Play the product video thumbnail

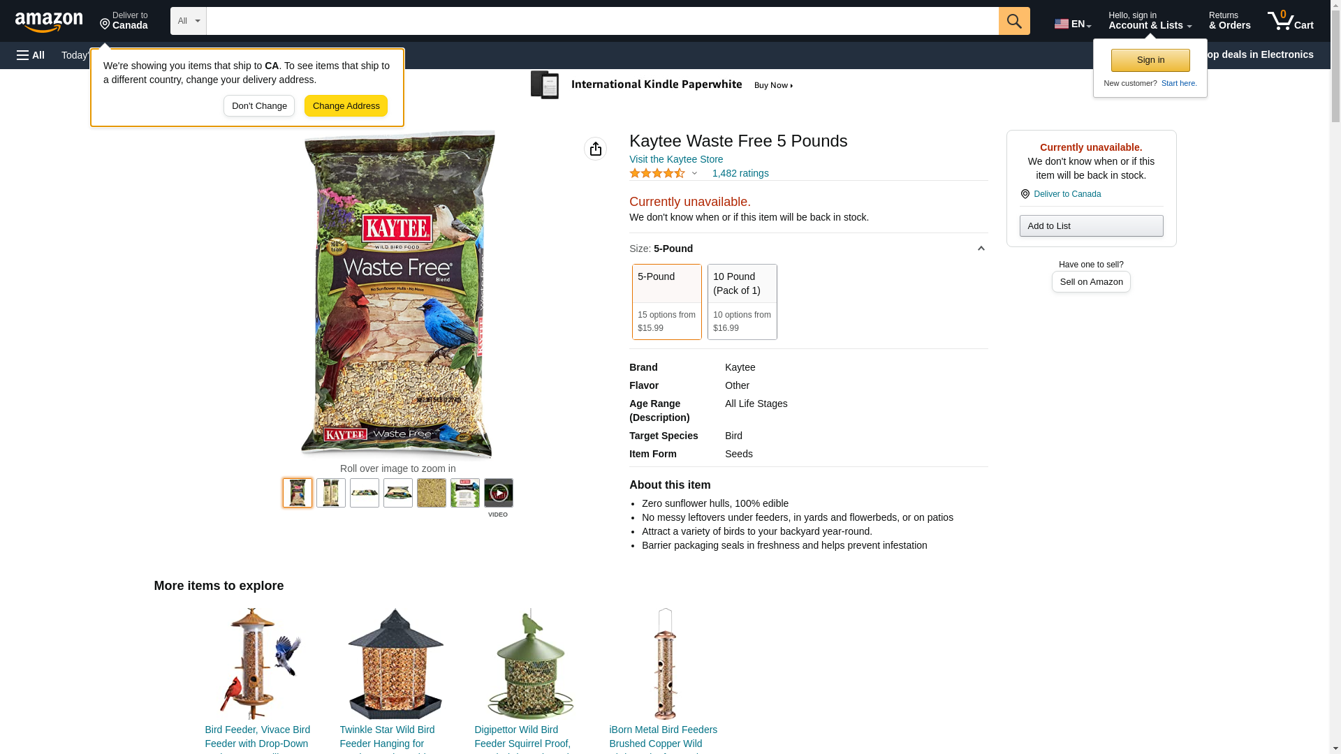[x=498, y=493]
